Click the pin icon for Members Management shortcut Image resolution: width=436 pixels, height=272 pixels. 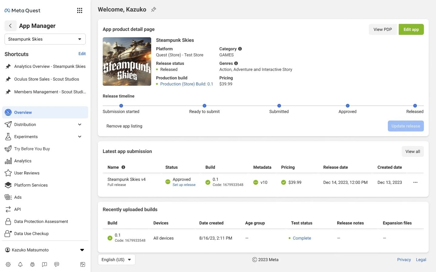(8, 92)
